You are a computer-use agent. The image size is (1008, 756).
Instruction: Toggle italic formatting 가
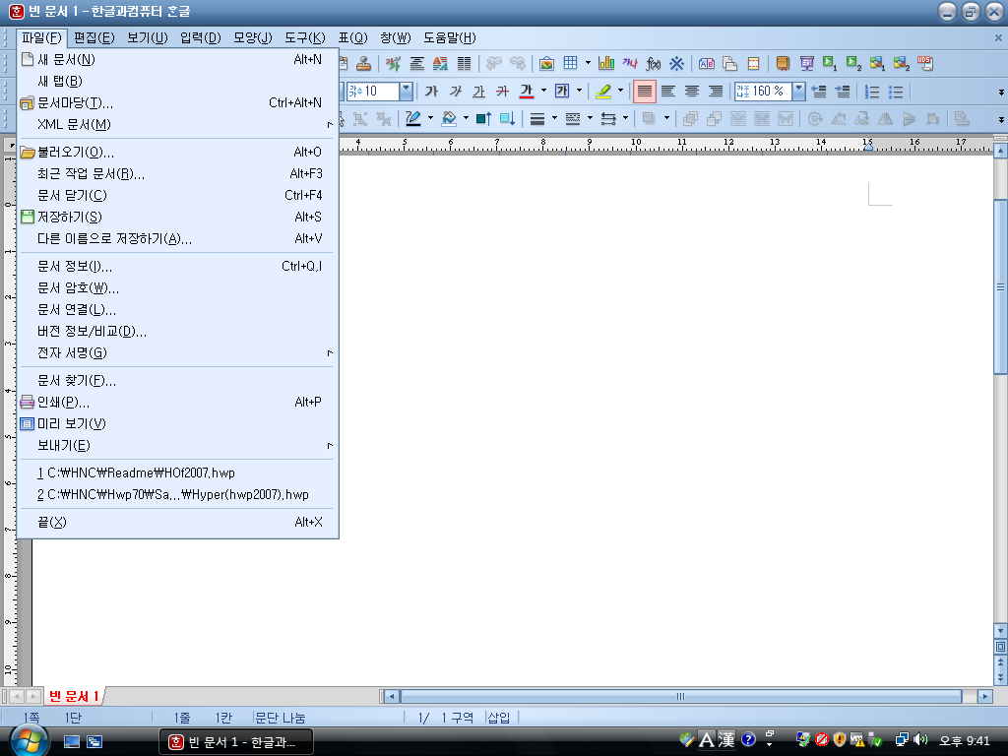pyautogui.click(x=455, y=92)
